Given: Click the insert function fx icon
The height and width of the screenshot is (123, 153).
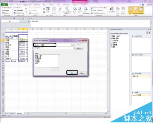Looking at the screenshot, I should 29,21.
